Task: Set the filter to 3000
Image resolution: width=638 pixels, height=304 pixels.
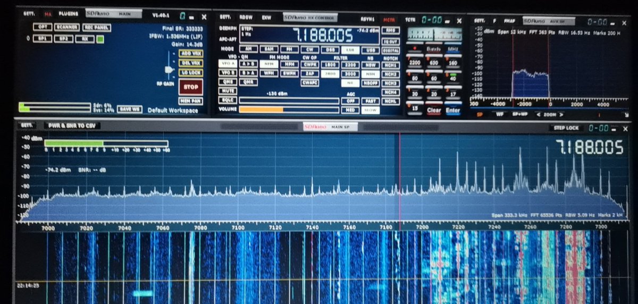Action: (x=350, y=74)
